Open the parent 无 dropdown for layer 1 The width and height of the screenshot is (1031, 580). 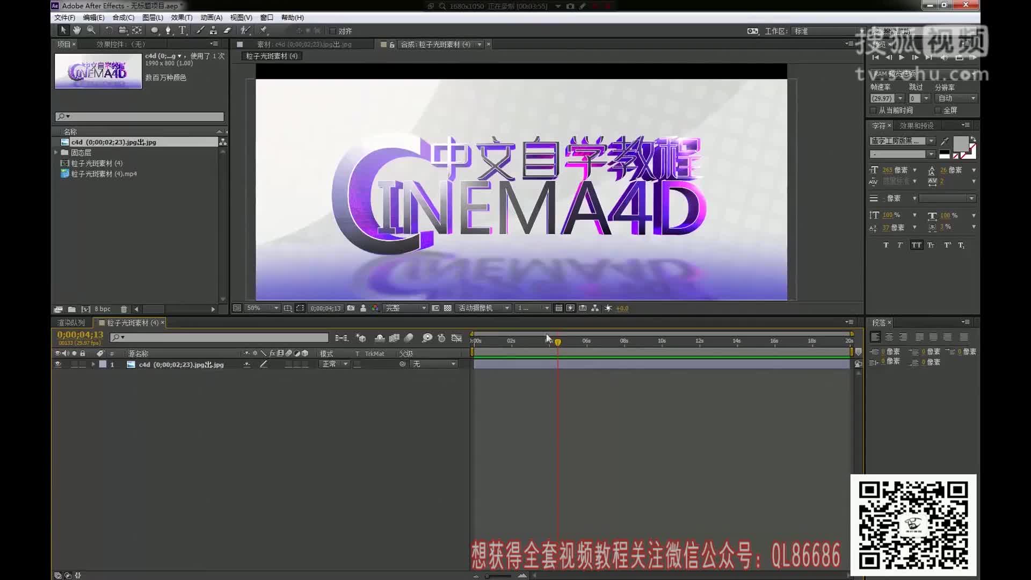coord(434,364)
